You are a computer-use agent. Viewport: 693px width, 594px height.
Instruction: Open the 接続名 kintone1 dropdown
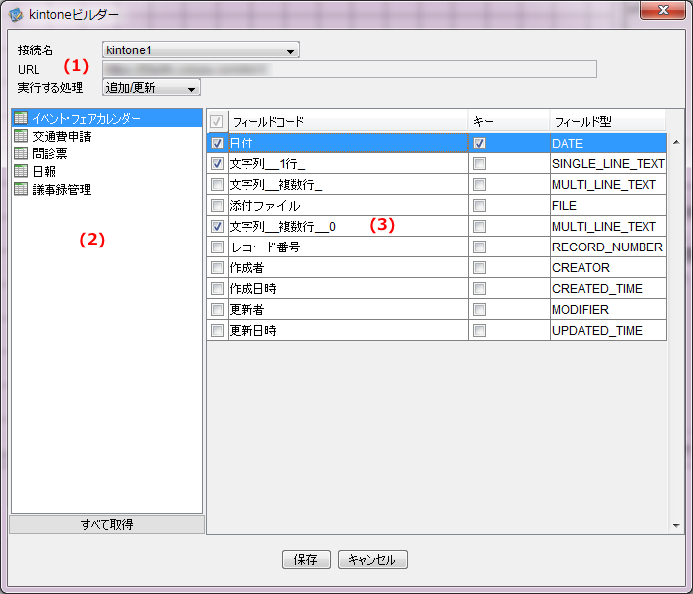(x=201, y=49)
